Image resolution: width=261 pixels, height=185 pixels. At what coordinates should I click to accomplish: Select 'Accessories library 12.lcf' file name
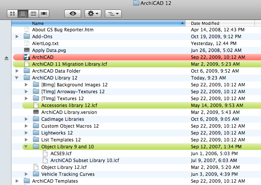click(x=69, y=105)
